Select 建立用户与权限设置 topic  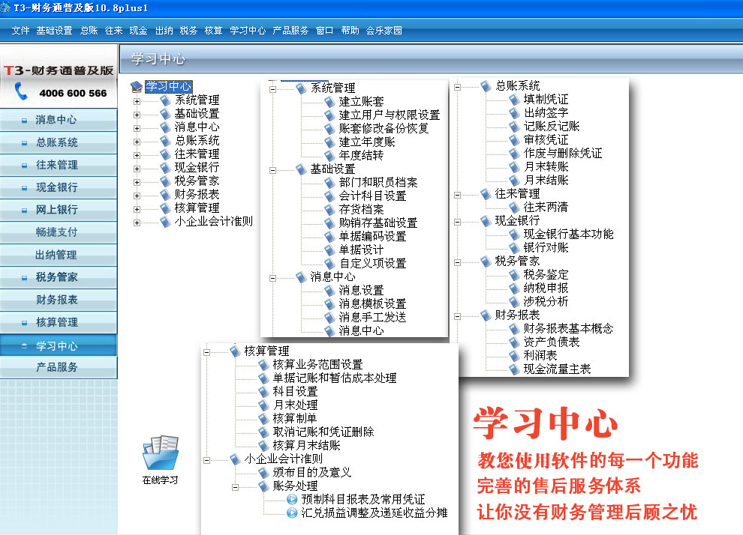point(390,115)
